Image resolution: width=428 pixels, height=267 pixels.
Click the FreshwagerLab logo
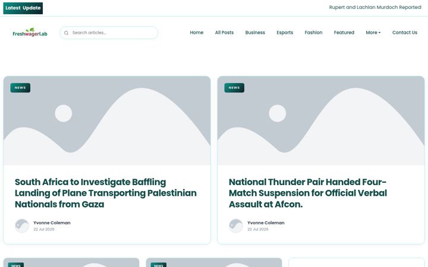(30, 33)
